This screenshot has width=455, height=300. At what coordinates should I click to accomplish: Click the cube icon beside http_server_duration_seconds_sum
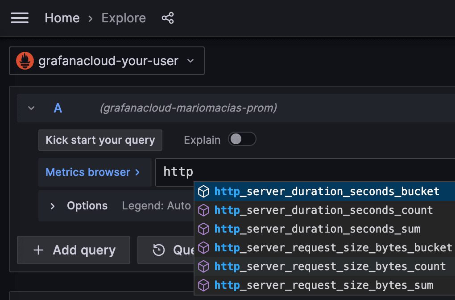[x=204, y=229]
